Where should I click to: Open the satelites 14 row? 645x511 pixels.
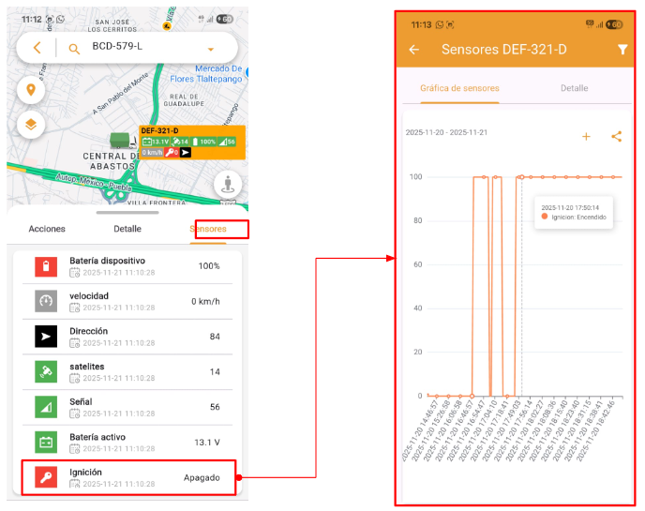(127, 372)
